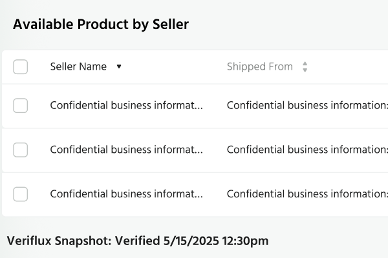Click the word Verified in snapshot line
This screenshot has width=388, height=258.
[x=138, y=241]
